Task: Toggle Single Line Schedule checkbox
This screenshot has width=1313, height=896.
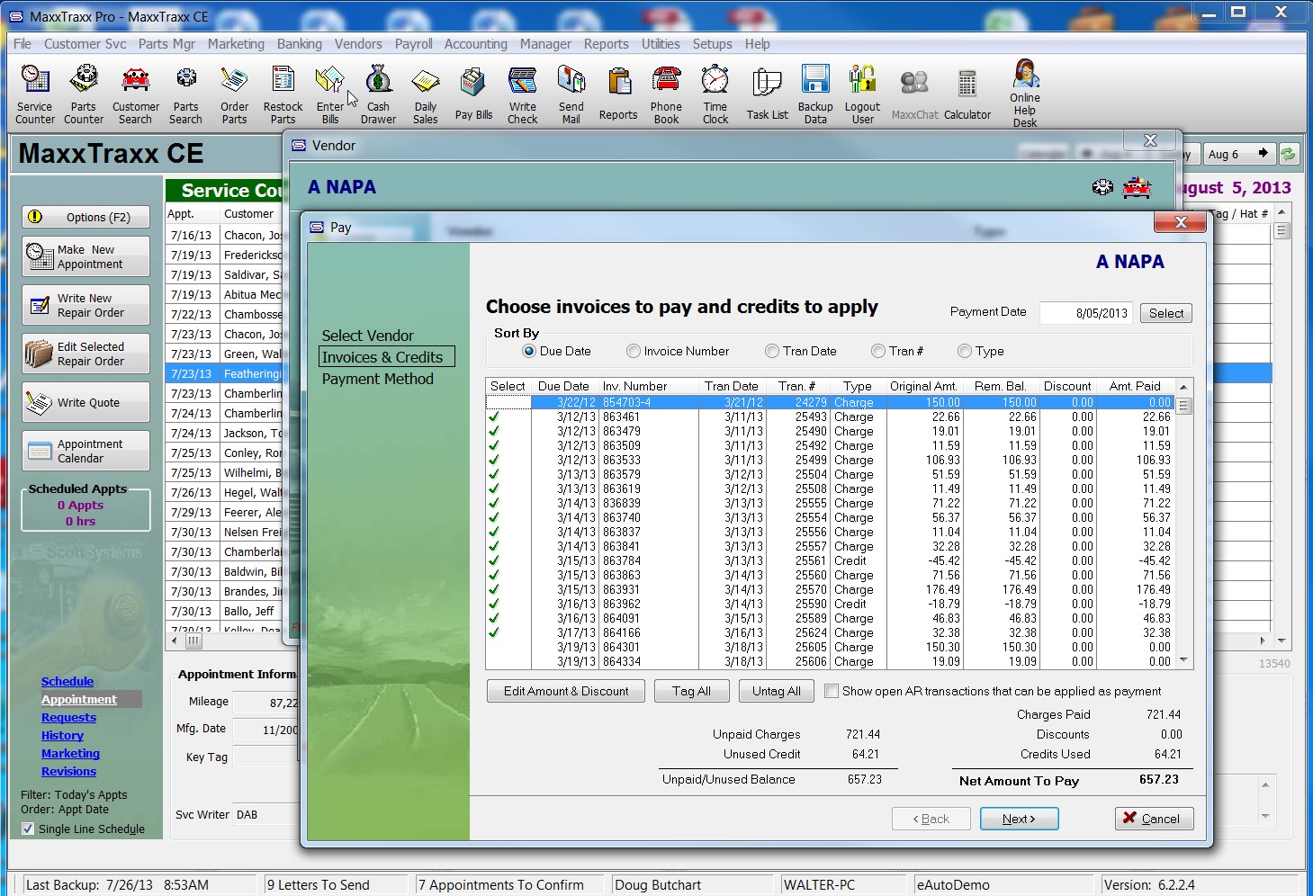Action: pyautogui.click(x=28, y=829)
